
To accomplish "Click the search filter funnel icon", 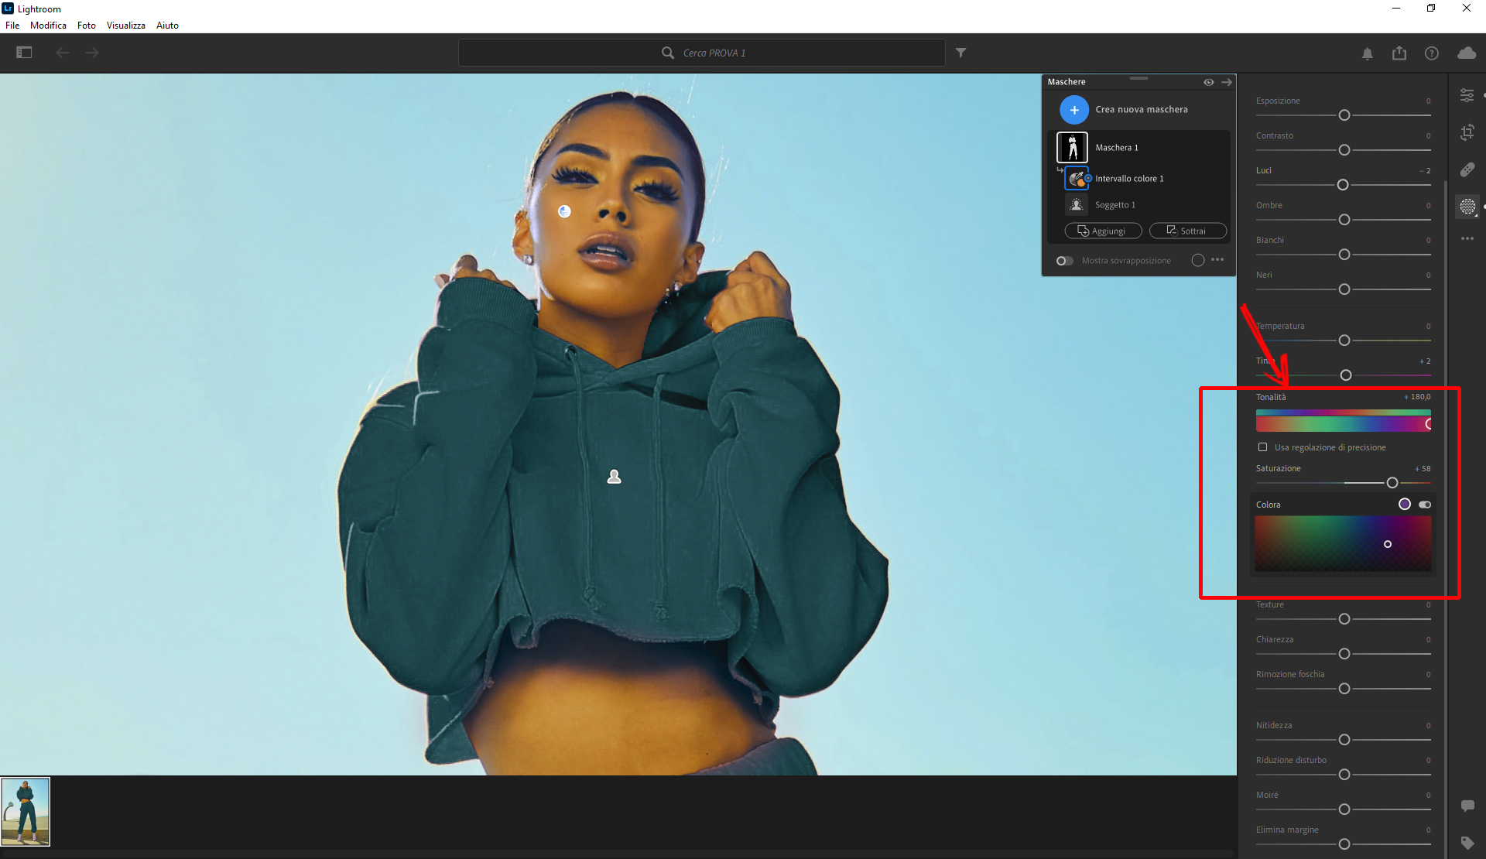I will pyautogui.click(x=960, y=53).
